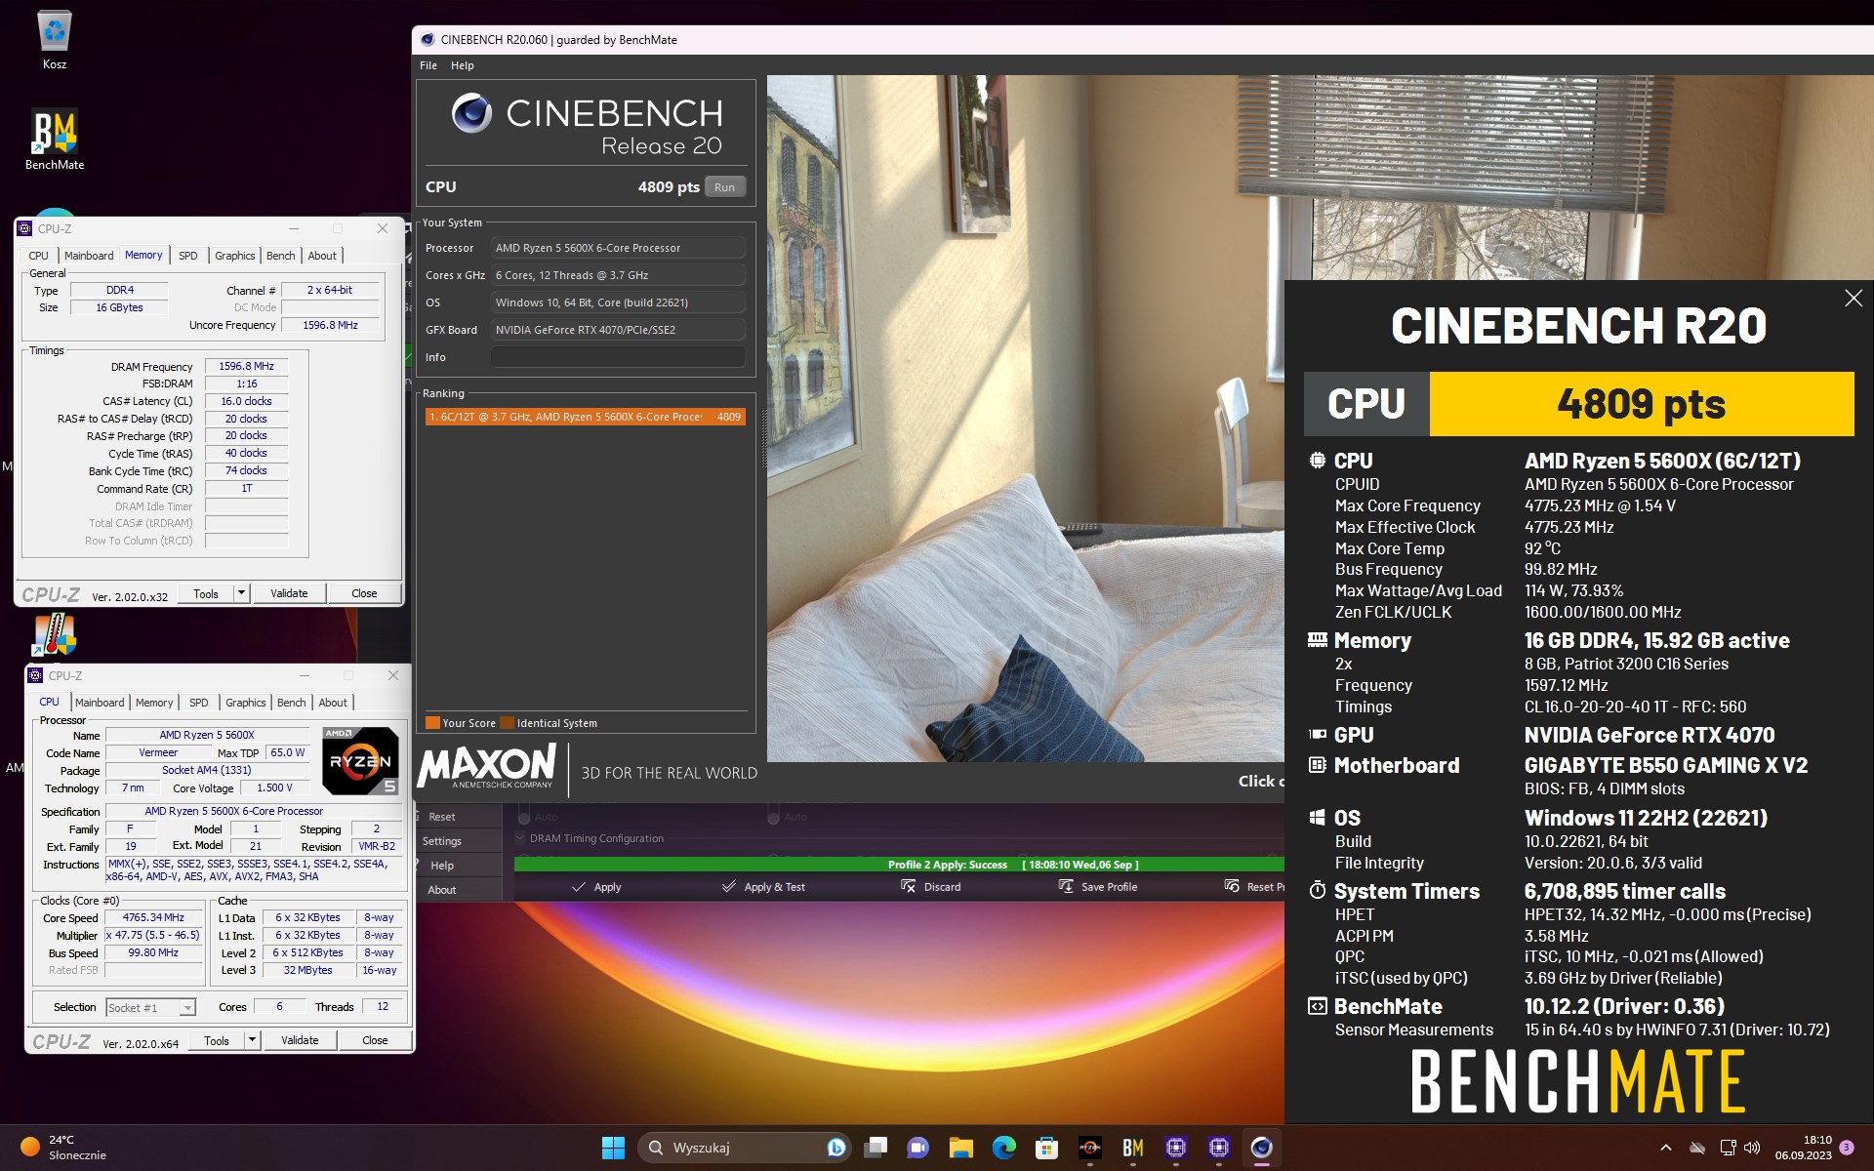Switch to AMD Ryzen Master in the taskbar
Image resolution: width=1874 pixels, height=1171 pixels.
pyautogui.click(x=1090, y=1148)
